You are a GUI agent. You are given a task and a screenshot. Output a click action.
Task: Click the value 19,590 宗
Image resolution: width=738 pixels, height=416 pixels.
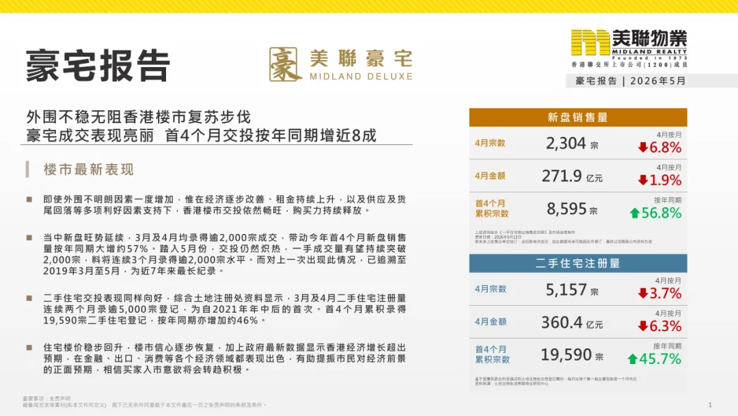[572, 354]
